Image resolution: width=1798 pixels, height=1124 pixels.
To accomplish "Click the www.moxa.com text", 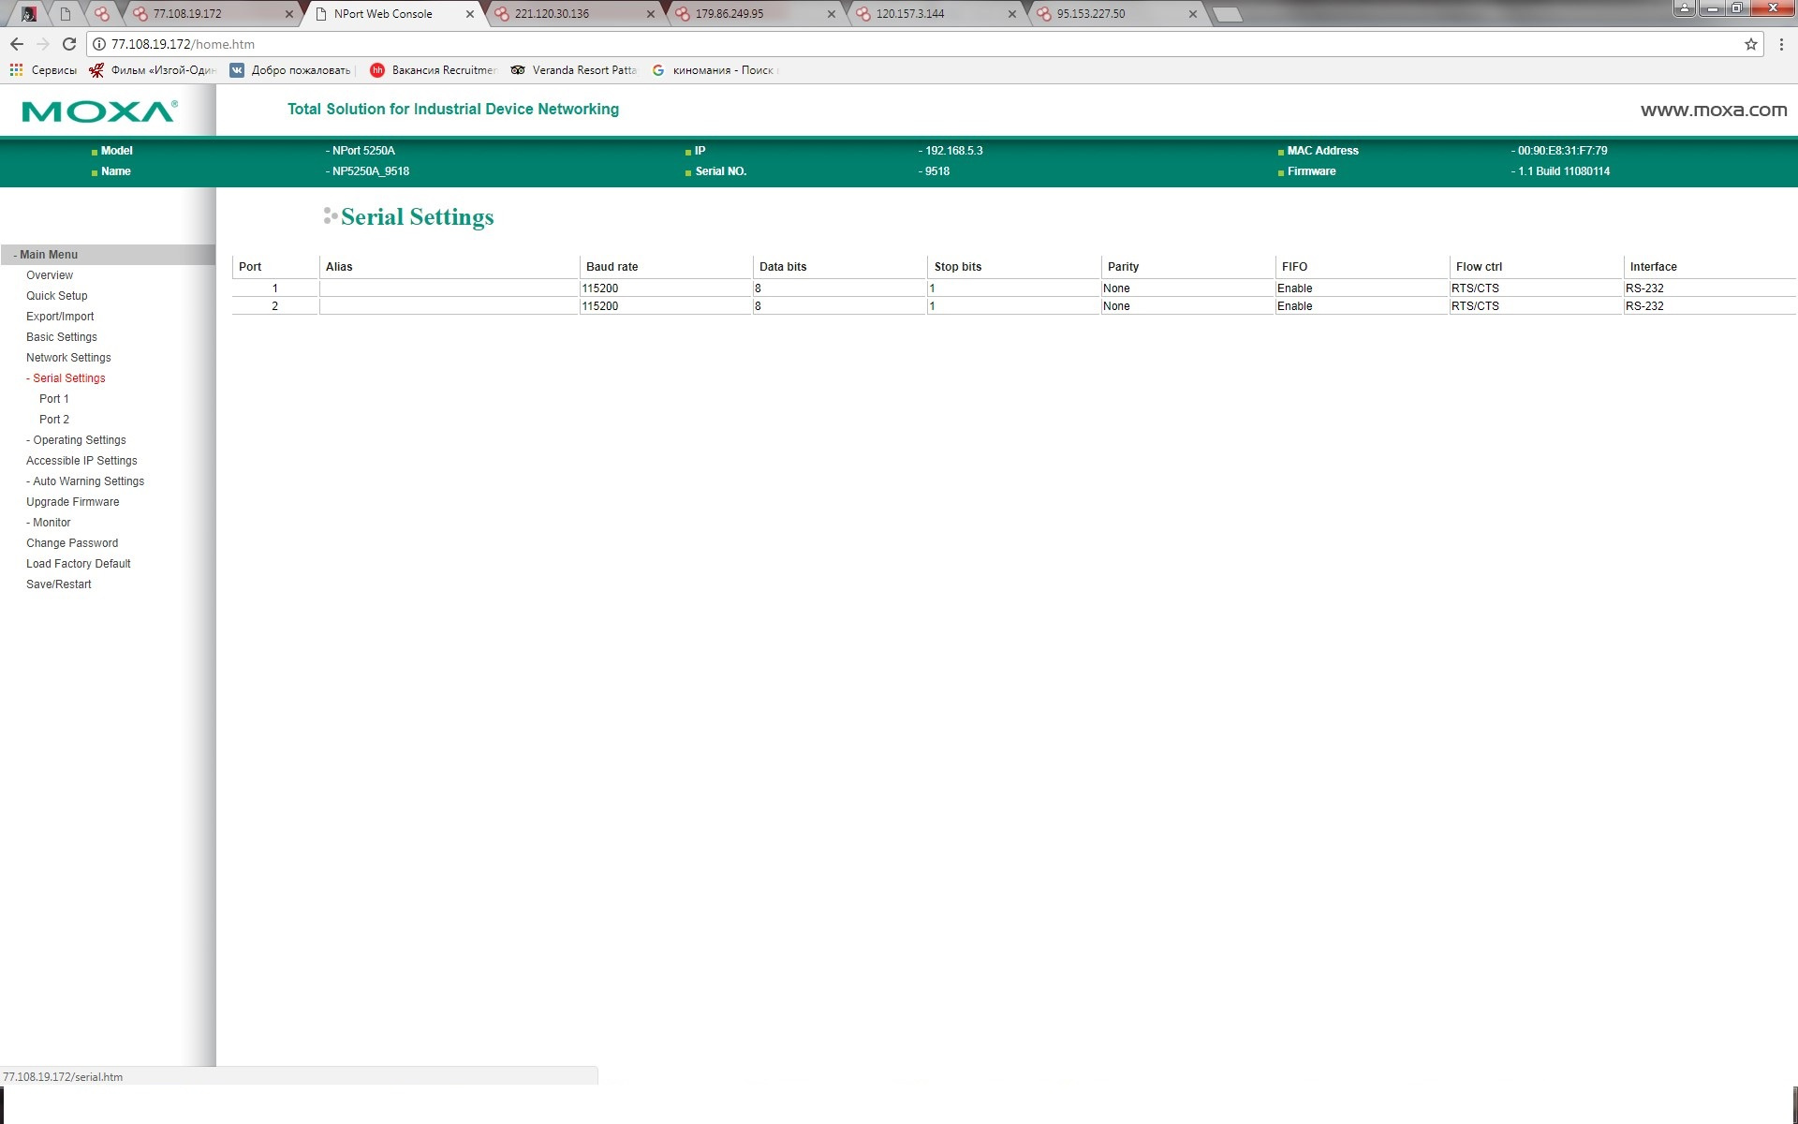I will (1714, 110).
